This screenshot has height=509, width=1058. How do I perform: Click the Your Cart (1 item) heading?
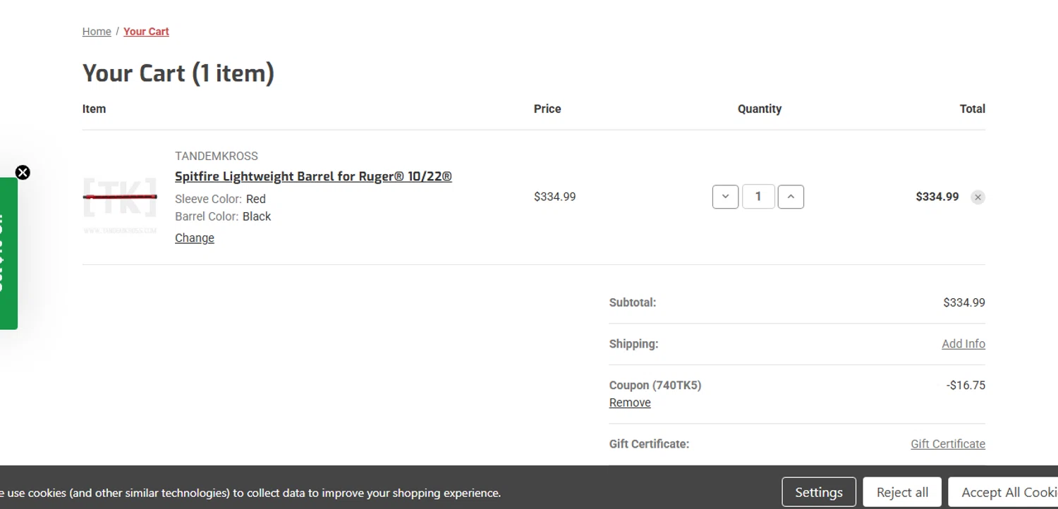178,73
